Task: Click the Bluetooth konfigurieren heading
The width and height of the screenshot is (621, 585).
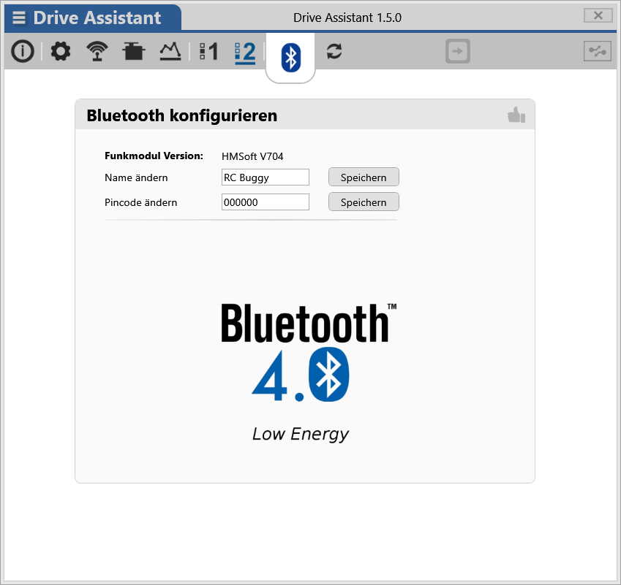Action: [x=182, y=115]
